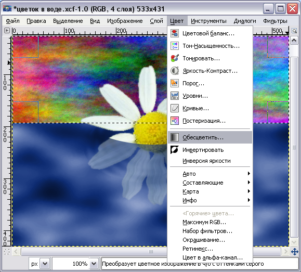
Task: Click the Threshold icon (Порог)
Action: pos(175,83)
